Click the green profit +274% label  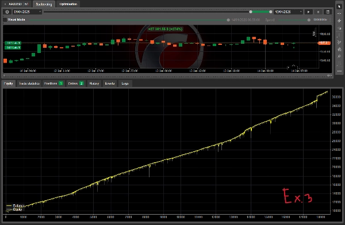[165, 29]
